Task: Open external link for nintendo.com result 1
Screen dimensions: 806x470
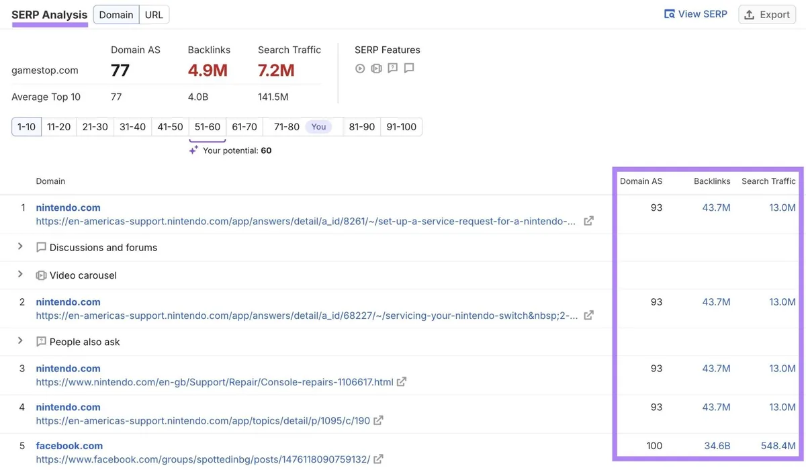Action: point(588,221)
